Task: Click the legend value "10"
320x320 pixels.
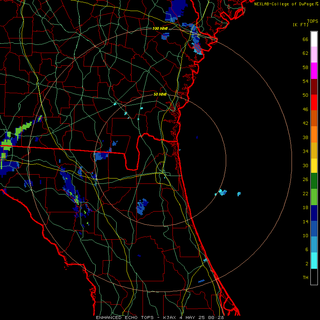Action: [x=305, y=236]
